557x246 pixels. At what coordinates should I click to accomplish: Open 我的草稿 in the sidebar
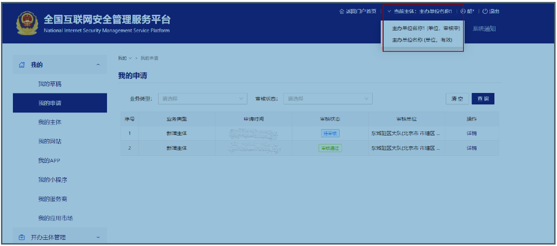(x=50, y=84)
